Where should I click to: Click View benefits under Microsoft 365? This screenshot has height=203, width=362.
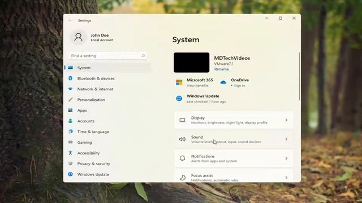pyautogui.click(x=197, y=85)
